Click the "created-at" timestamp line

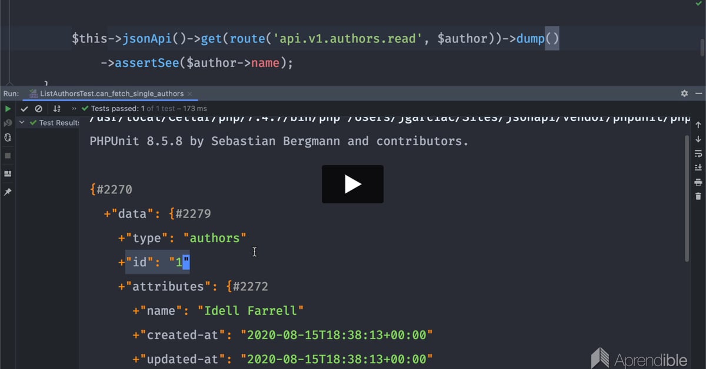(x=283, y=335)
